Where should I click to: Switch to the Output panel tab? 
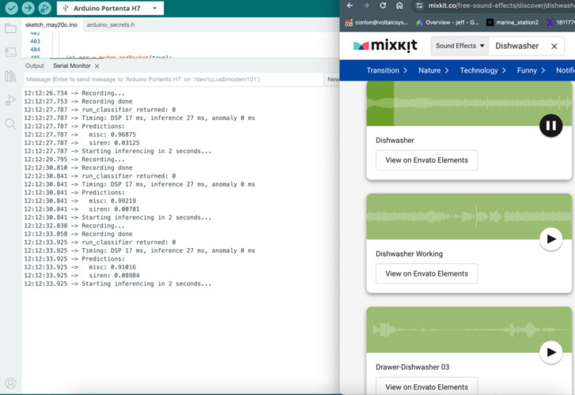[x=35, y=66]
